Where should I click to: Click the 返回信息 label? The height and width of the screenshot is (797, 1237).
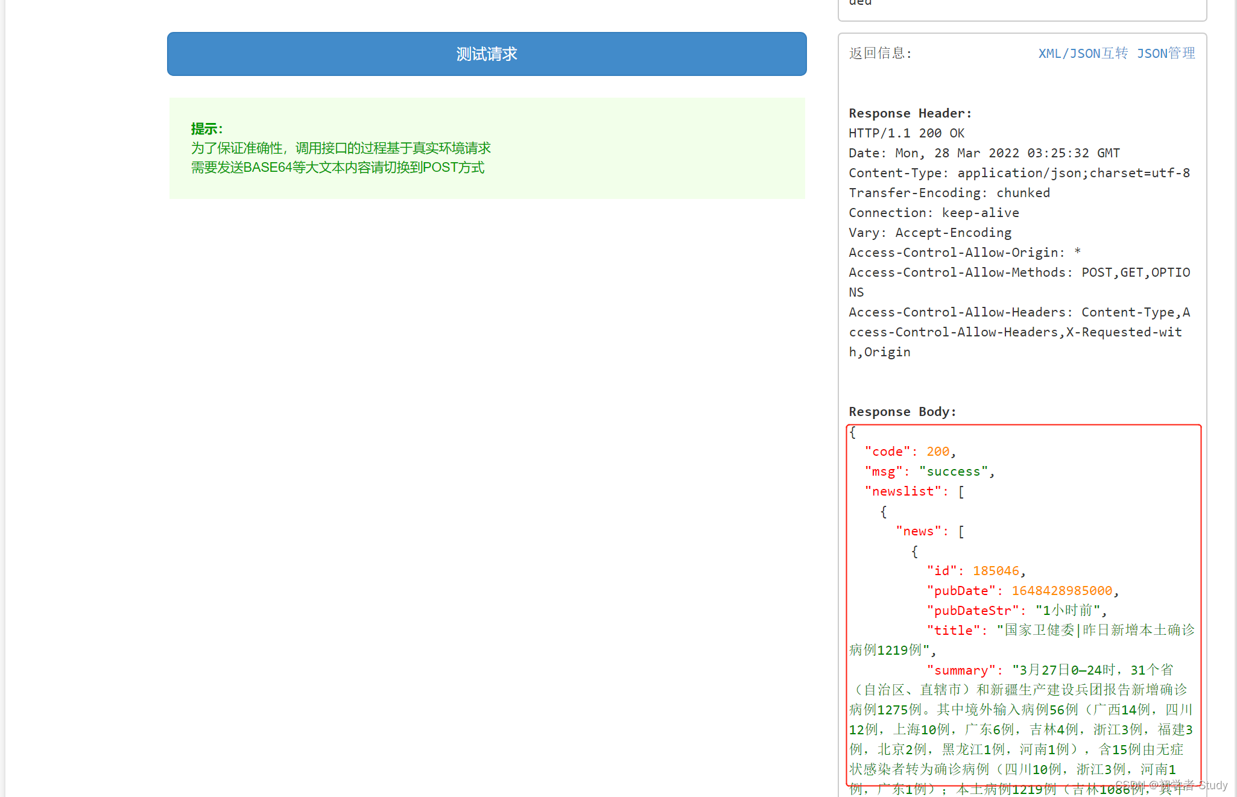(880, 53)
